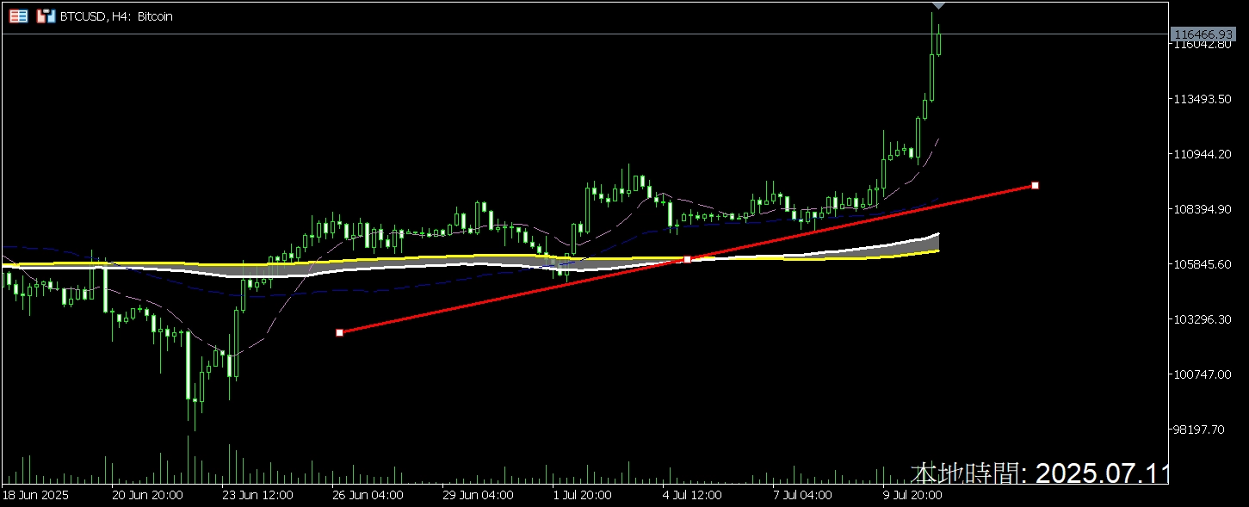Click the 26 Jun 04:00 time label
Screen dimensions: 1249x507
(368, 496)
